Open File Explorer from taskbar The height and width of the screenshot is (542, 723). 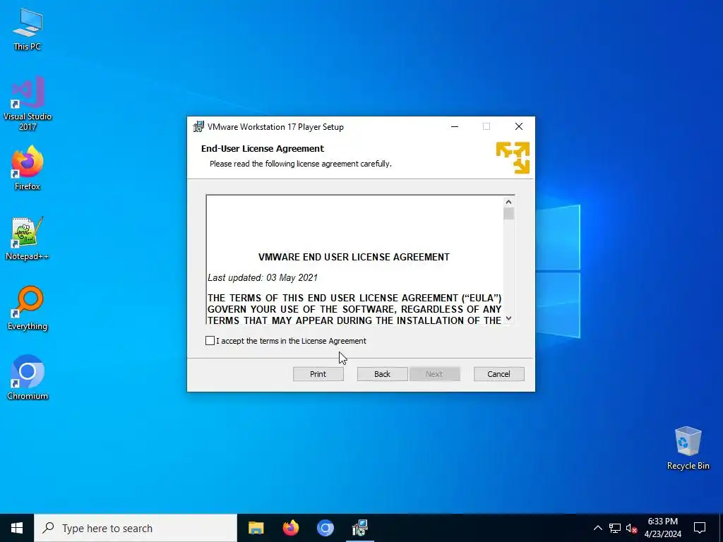[x=256, y=528]
